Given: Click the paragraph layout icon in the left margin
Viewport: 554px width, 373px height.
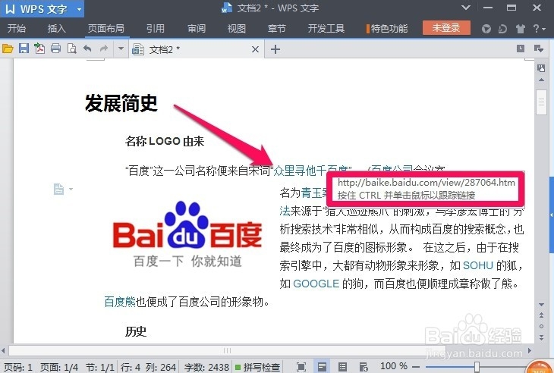Looking at the screenshot, I should point(58,189).
